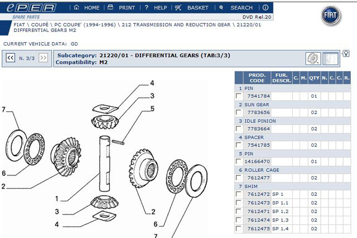This screenshot has height=238, width=357.
Task: Tick checkbox for shim 7612472 SP 1
Action: click(239, 194)
